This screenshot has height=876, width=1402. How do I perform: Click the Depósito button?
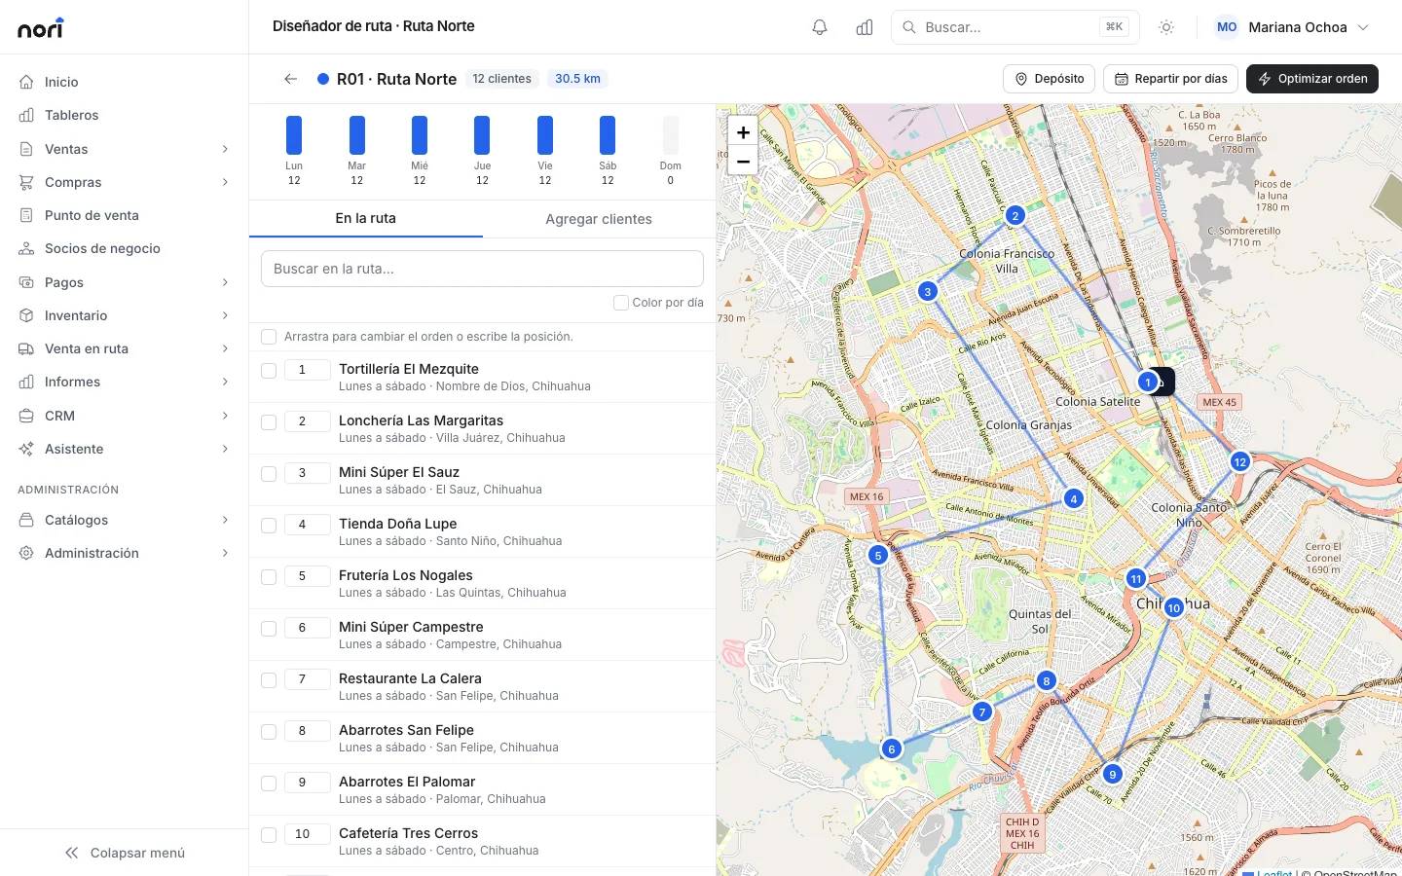[x=1050, y=79]
